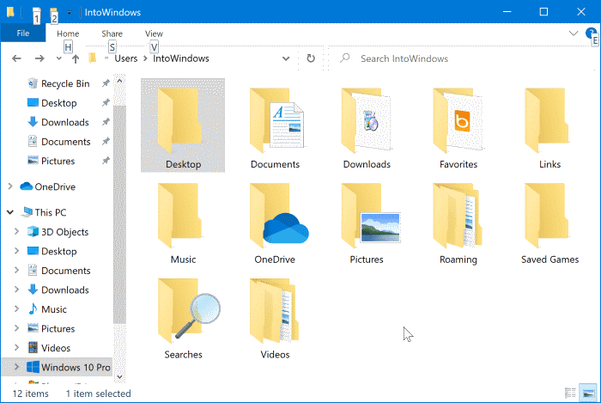
Task: Open the File menu tab
Action: click(x=23, y=34)
